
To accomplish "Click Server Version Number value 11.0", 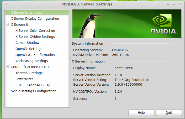I will coord(118,75).
